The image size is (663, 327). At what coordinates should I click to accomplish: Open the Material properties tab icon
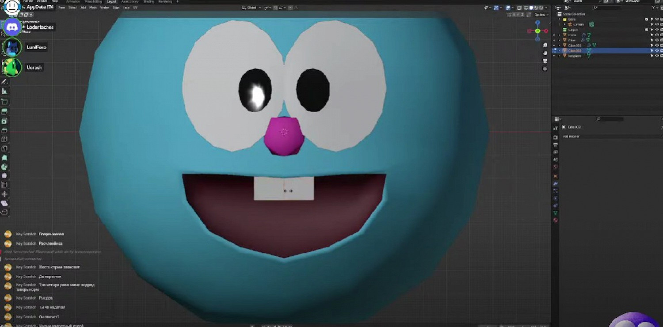point(556,220)
